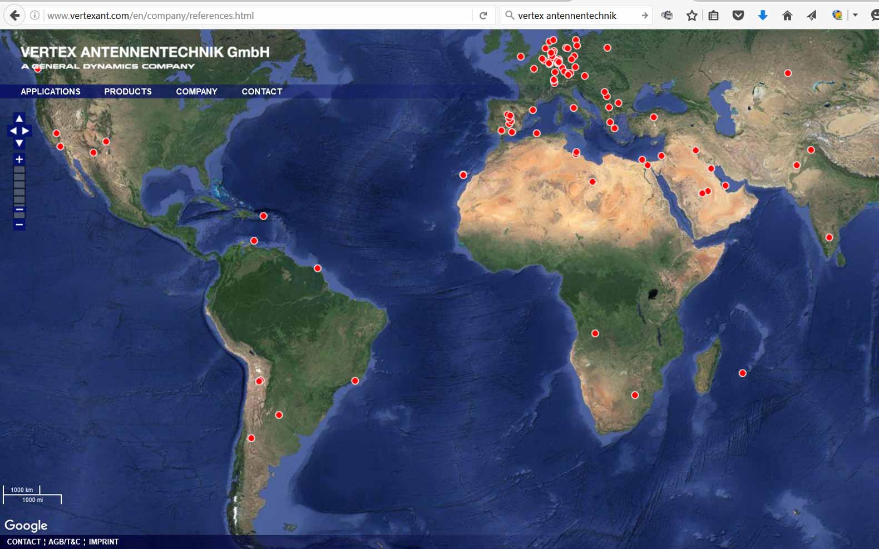This screenshot has height=549, width=879.
Task: Click the zoom slider handle on the map
Action: pyautogui.click(x=19, y=209)
